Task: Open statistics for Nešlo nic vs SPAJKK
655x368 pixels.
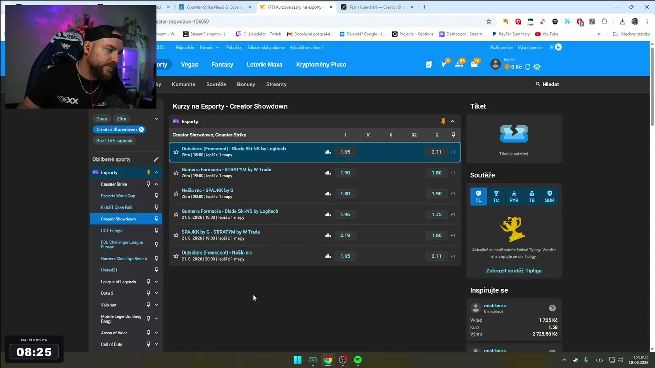Action: [x=328, y=194]
